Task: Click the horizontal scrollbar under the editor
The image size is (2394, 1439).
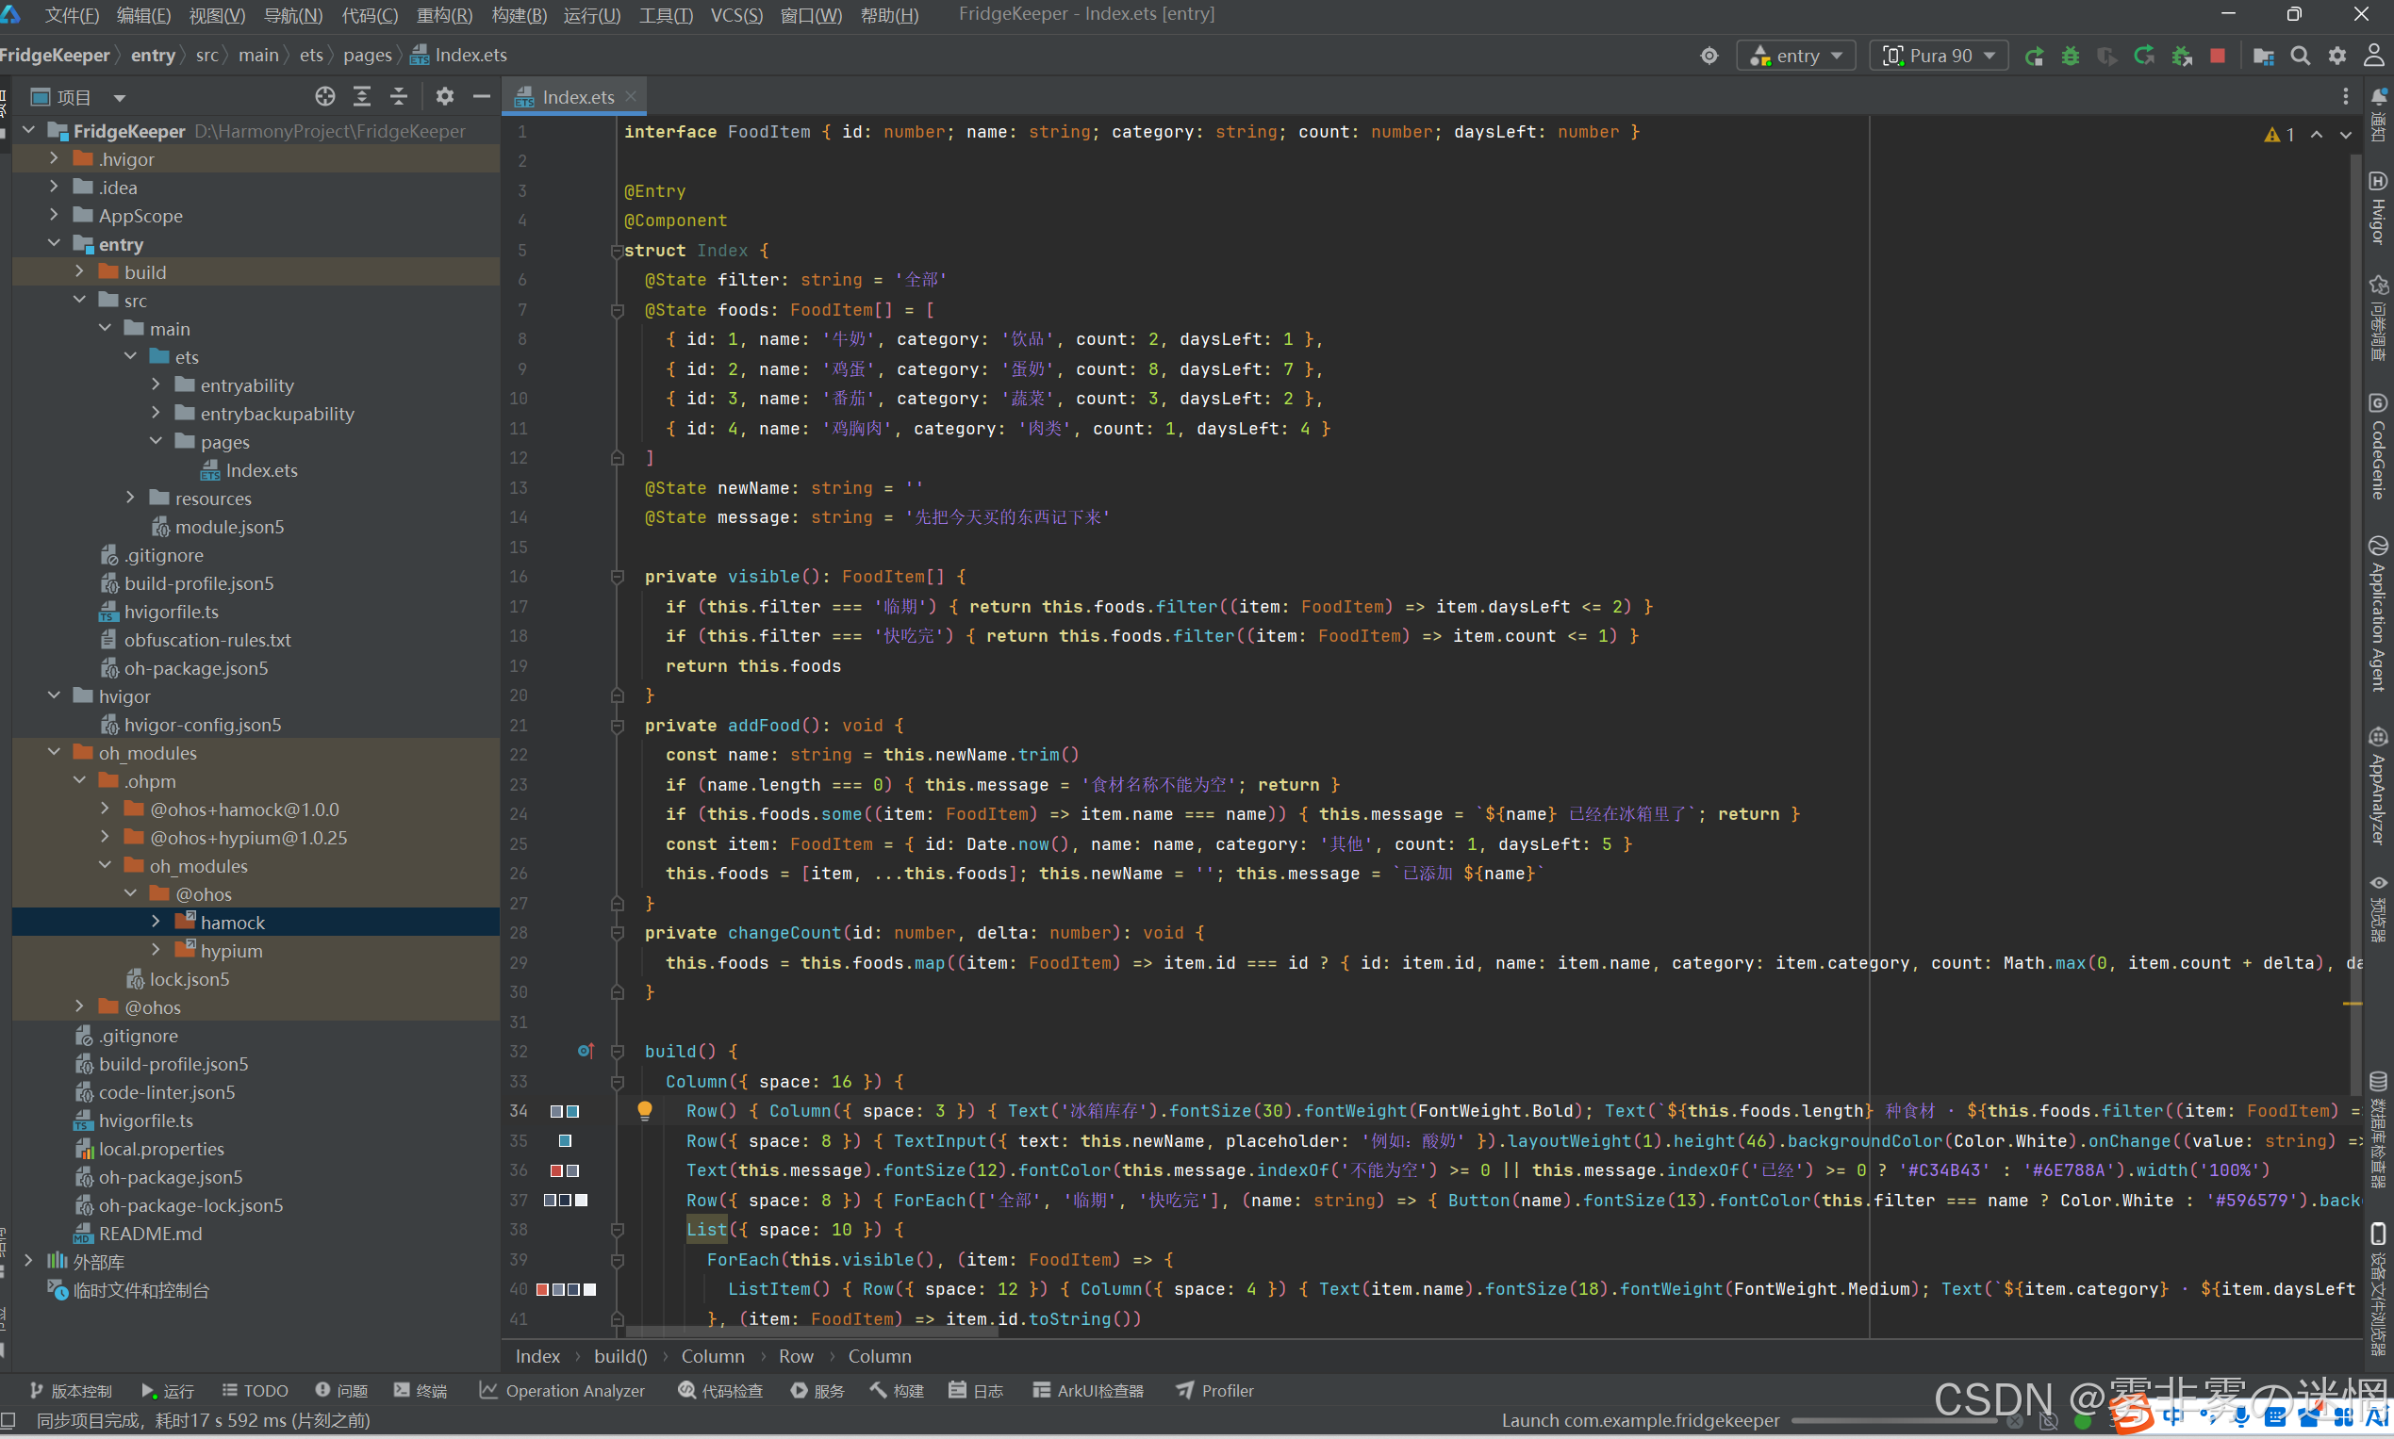Action: 811,1332
